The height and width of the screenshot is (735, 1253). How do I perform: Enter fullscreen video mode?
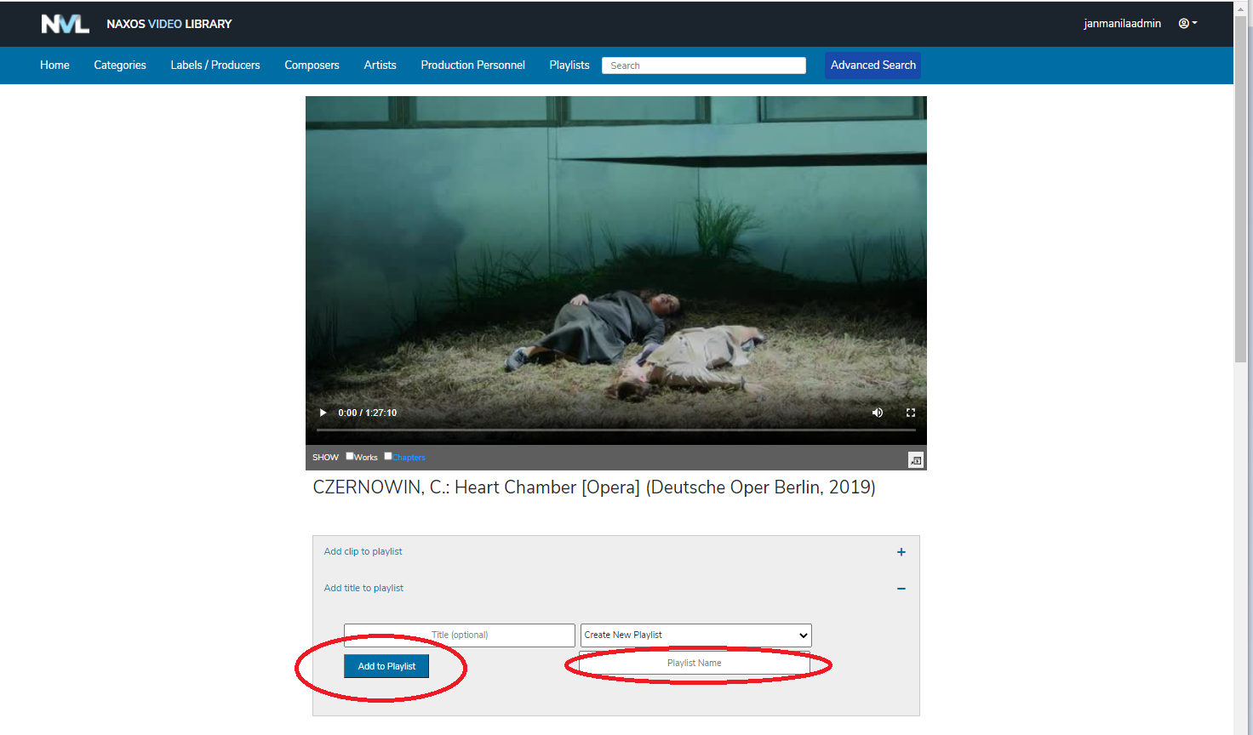[x=911, y=413]
